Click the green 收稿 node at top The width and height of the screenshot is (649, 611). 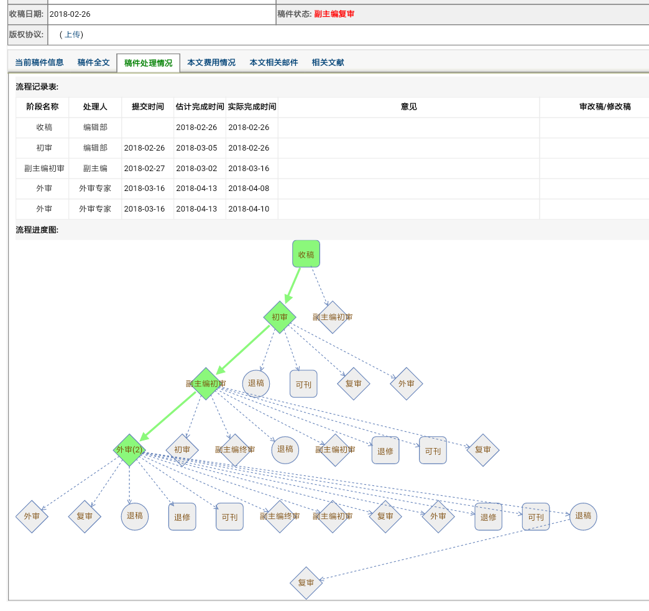point(306,254)
